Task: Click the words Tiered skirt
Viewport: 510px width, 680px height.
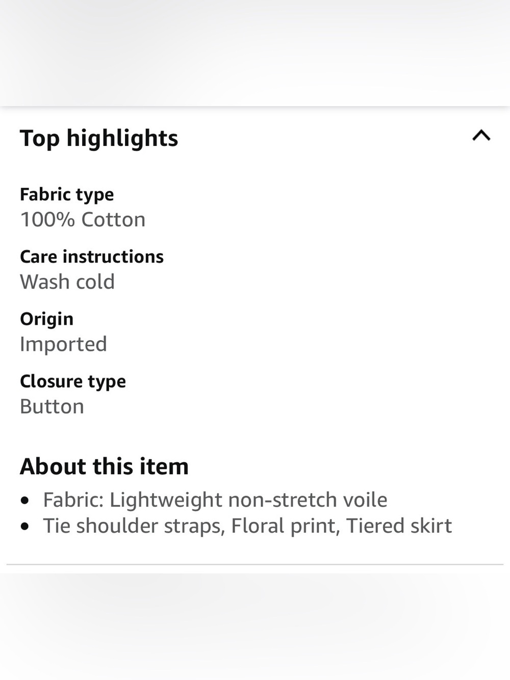Action: pos(399,526)
